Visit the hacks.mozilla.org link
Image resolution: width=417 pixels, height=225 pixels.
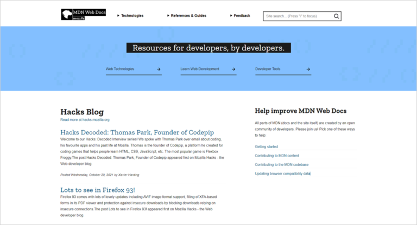(96, 119)
